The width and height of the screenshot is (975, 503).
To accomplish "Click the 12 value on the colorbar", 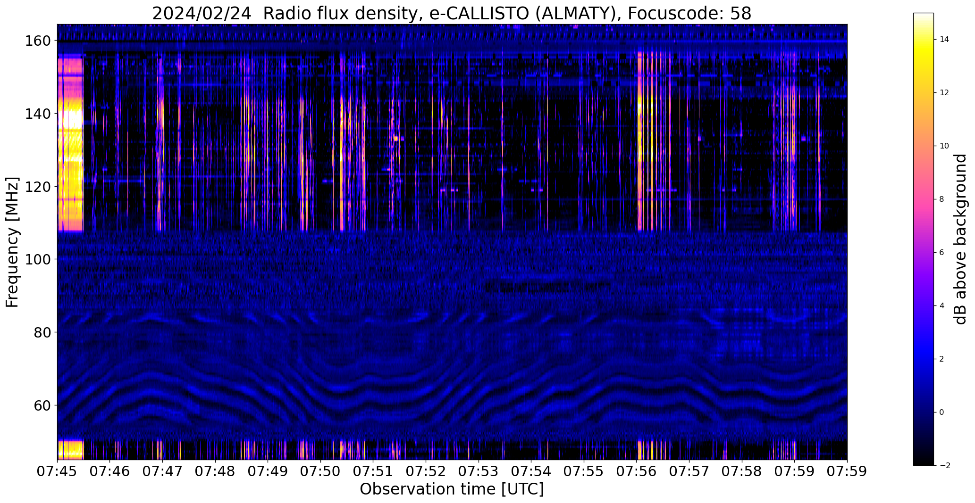I will click(x=944, y=93).
